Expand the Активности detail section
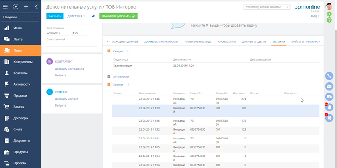The image size is (337, 168). [x=109, y=76]
